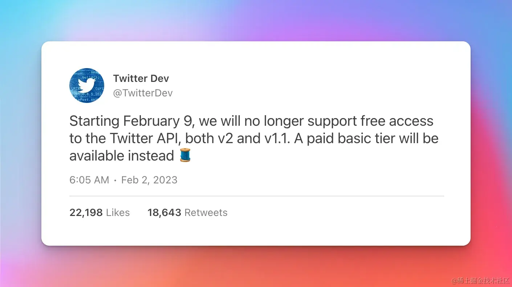Click the divider line above the stats

257,196
